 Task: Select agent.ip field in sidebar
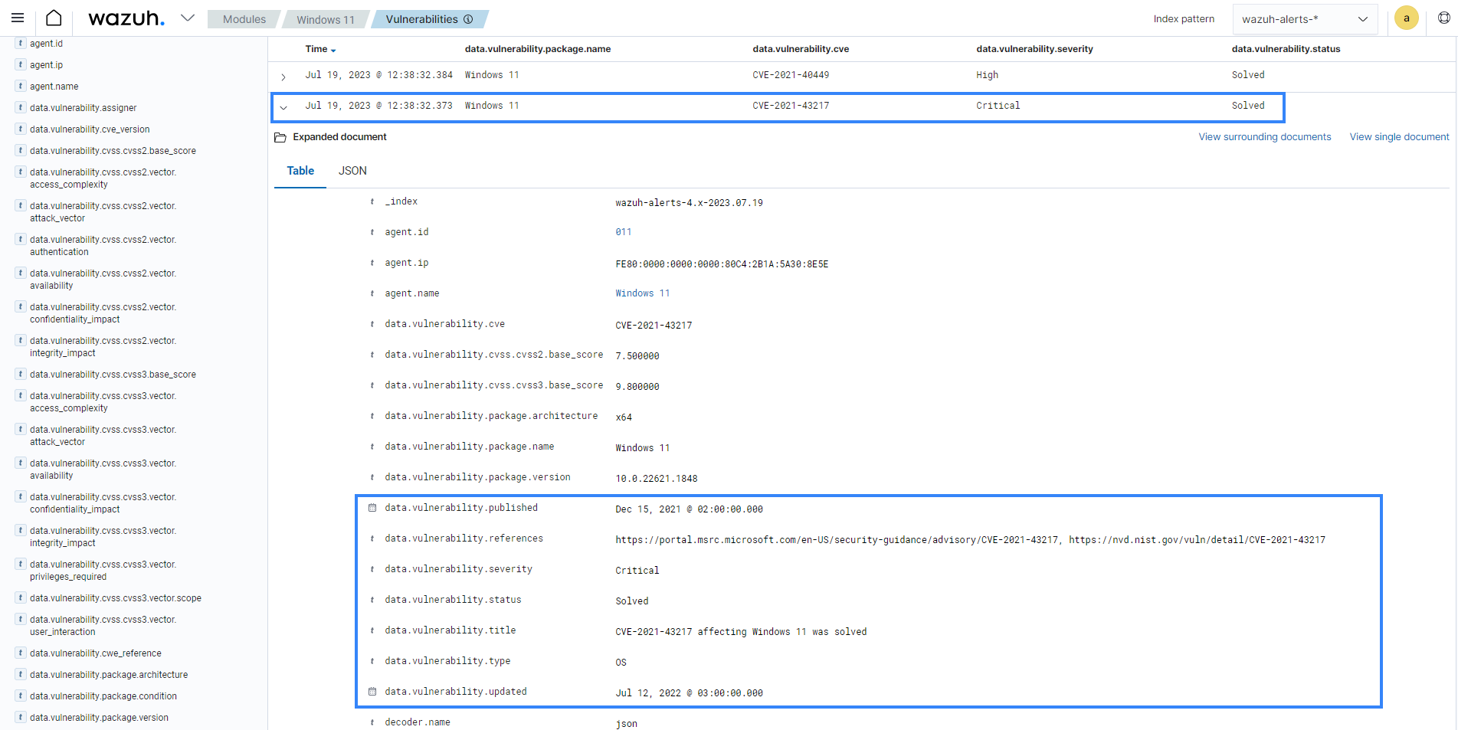click(x=46, y=65)
